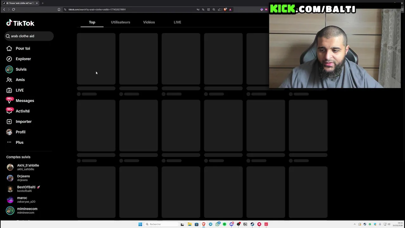Open the Amis friends page
This screenshot has width=405, height=228.
[16, 80]
